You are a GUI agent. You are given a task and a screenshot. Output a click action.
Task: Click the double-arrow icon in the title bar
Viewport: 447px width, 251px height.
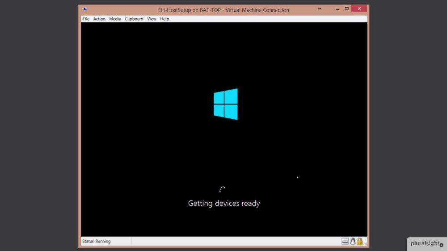pyautogui.click(x=320, y=8)
